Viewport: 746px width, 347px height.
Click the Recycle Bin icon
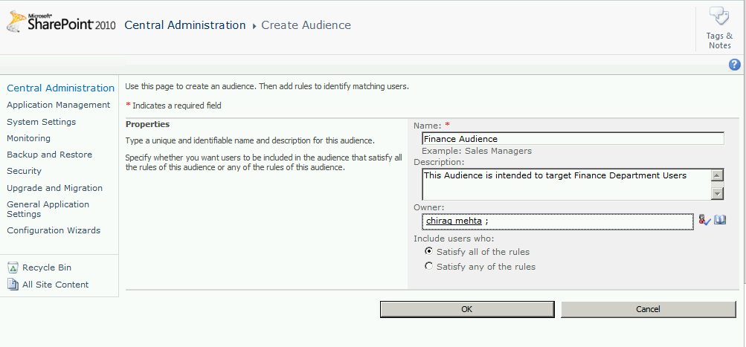click(x=13, y=267)
